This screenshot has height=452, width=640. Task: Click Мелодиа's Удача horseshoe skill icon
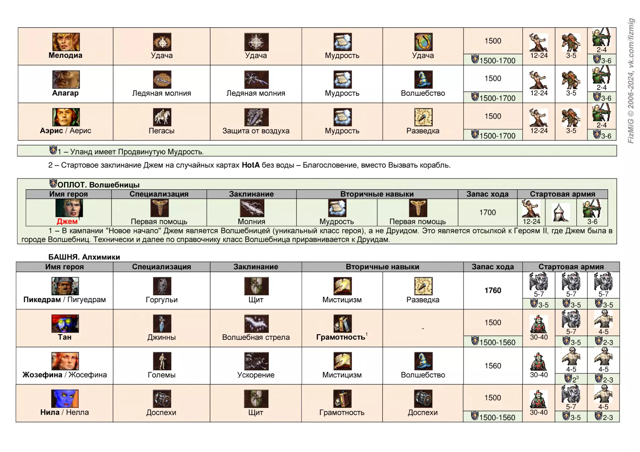423,42
